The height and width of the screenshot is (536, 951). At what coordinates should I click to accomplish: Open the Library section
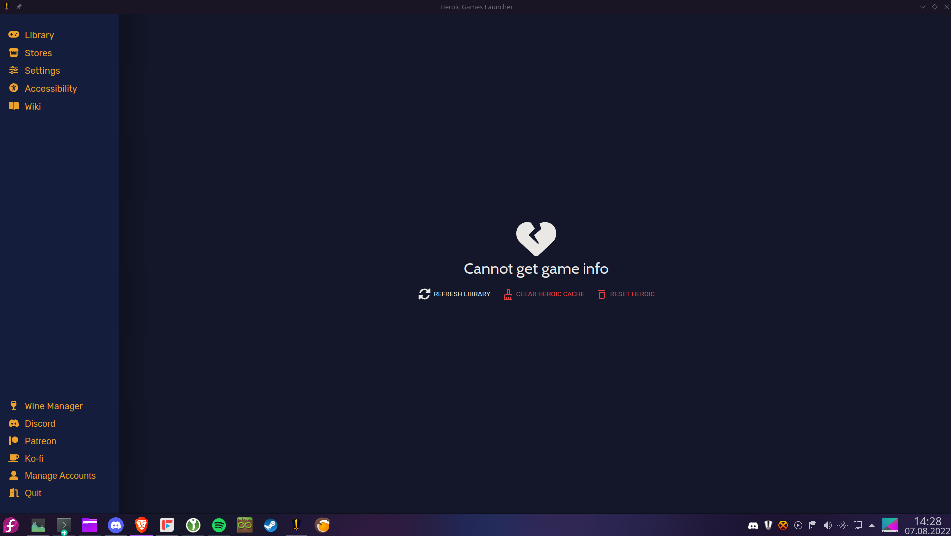tap(39, 35)
